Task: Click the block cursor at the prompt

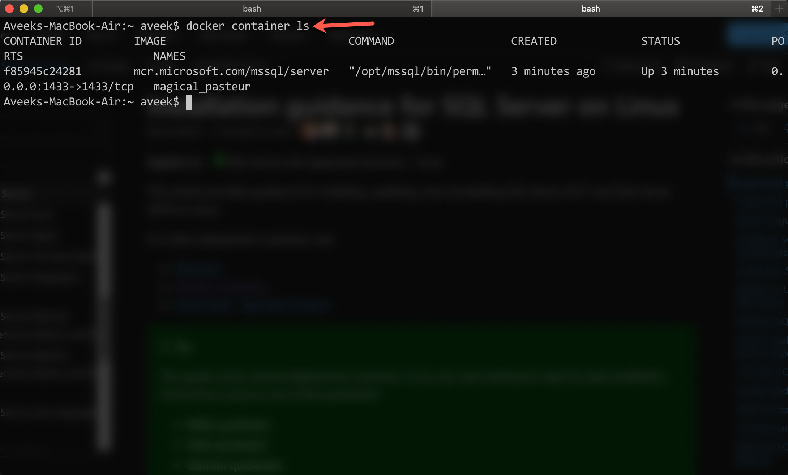Action: pyautogui.click(x=189, y=102)
